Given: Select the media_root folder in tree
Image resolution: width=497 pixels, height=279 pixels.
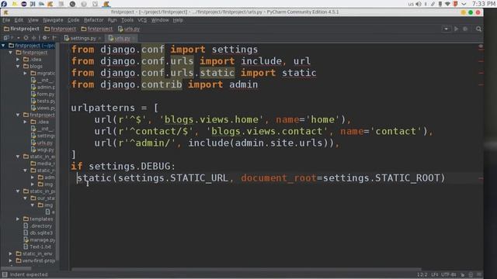Looking at the screenshot, I should (43, 164).
